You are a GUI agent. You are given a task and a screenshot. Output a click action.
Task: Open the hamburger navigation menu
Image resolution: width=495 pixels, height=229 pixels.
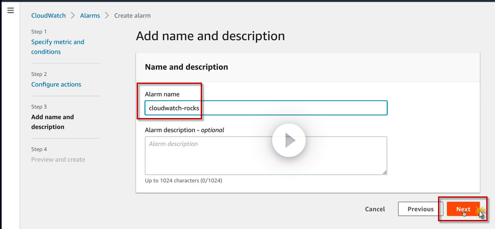point(11,11)
